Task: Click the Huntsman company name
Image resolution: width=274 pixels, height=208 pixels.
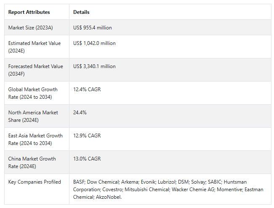Action: tap(235, 182)
